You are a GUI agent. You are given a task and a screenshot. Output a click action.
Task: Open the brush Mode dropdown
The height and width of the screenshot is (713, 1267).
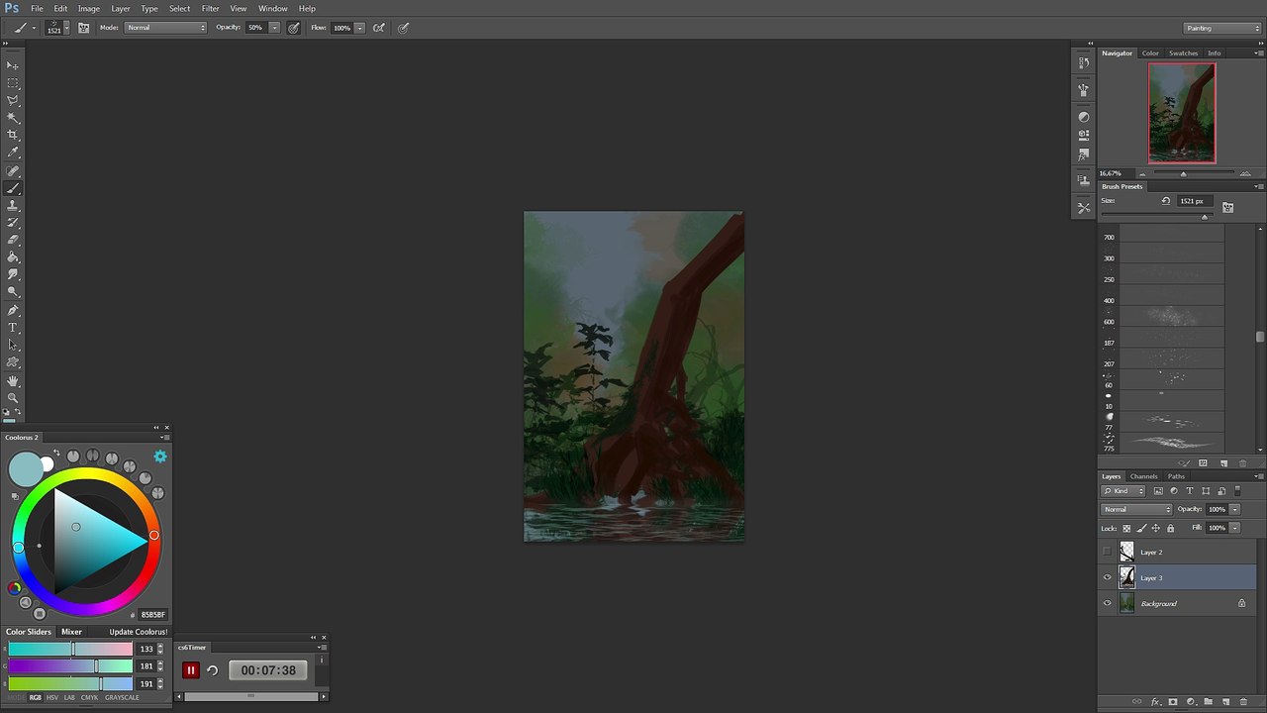click(x=166, y=28)
